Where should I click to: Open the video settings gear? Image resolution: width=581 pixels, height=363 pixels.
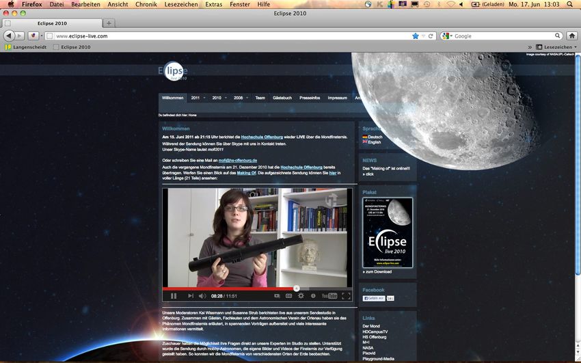[x=301, y=295]
